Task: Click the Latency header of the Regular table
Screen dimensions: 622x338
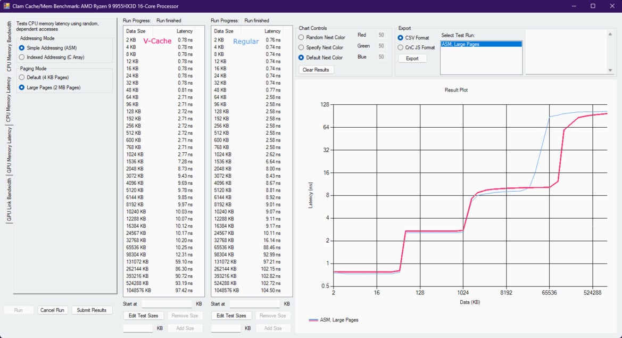Action: (x=272, y=31)
